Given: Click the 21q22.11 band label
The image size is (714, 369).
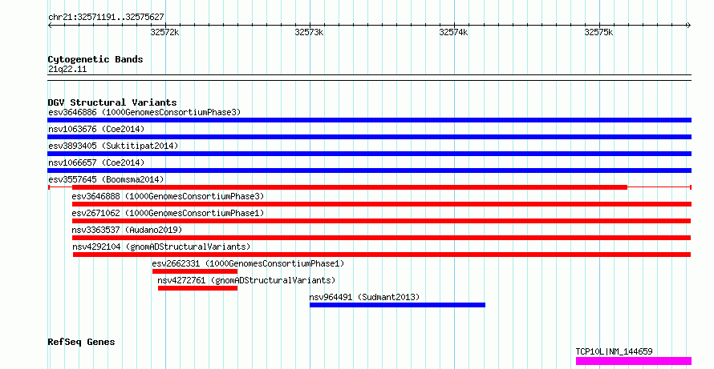Looking at the screenshot, I should tap(67, 70).
